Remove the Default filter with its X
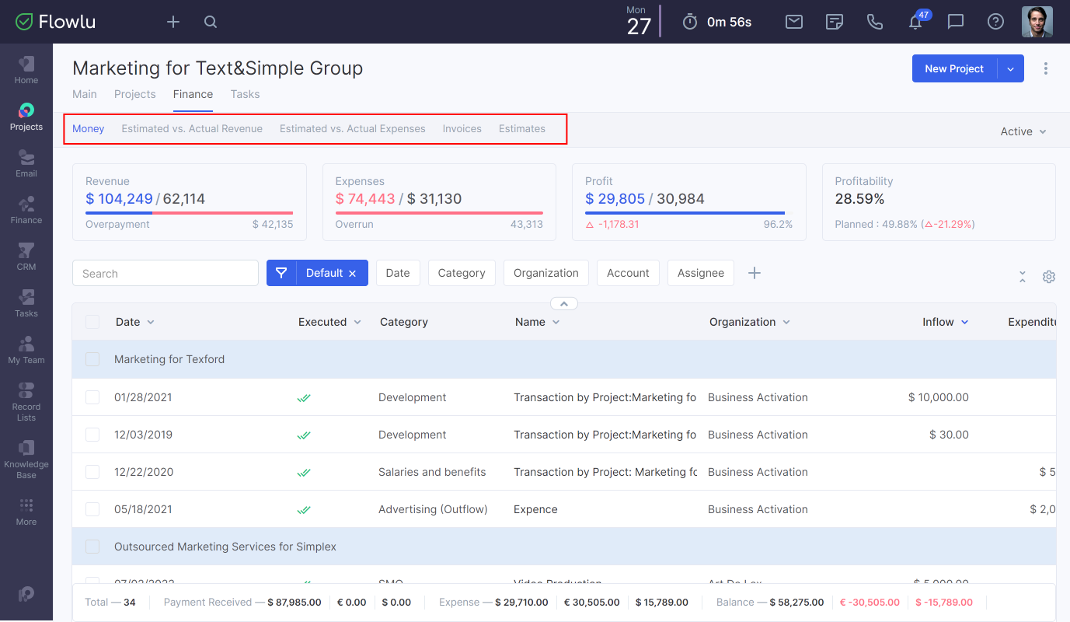The height and width of the screenshot is (622, 1070). point(352,274)
